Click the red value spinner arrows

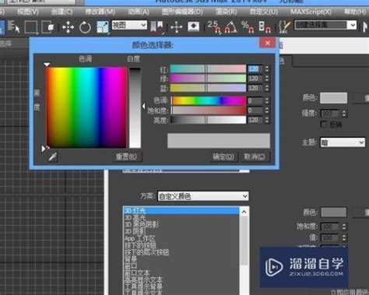tap(267, 68)
